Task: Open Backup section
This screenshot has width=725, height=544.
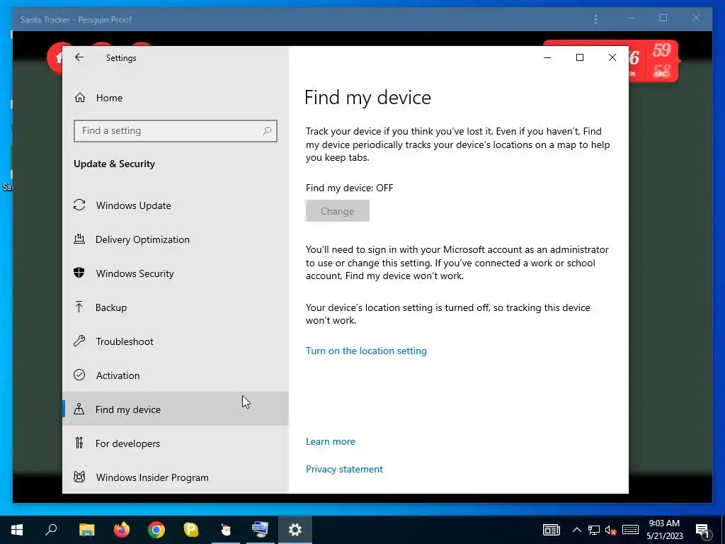Action: 176,307
